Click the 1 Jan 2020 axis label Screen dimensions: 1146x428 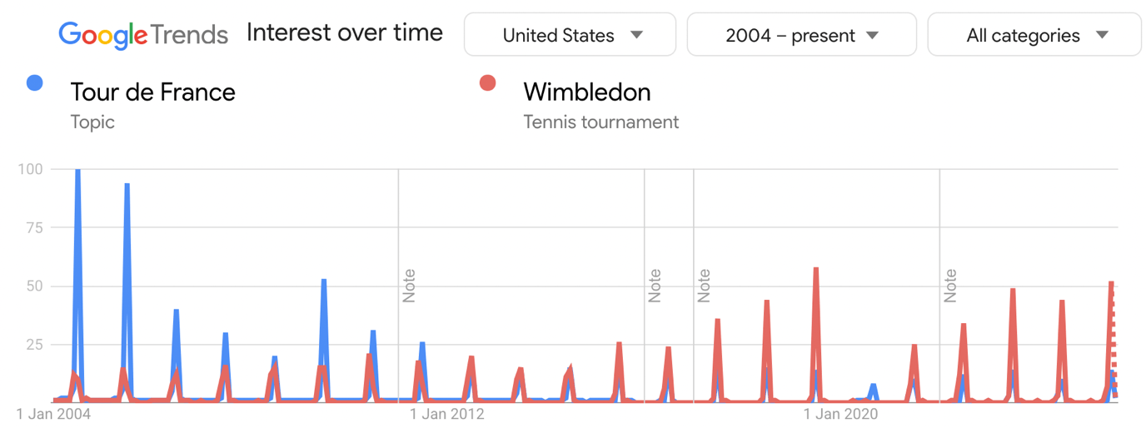coord(842,414)
